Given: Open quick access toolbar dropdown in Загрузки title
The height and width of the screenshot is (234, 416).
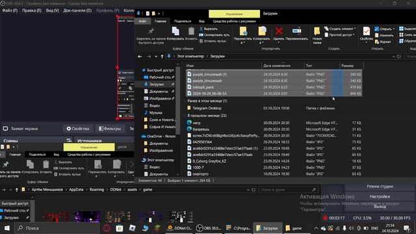Looking at the screenshot, I should (159, 14).
